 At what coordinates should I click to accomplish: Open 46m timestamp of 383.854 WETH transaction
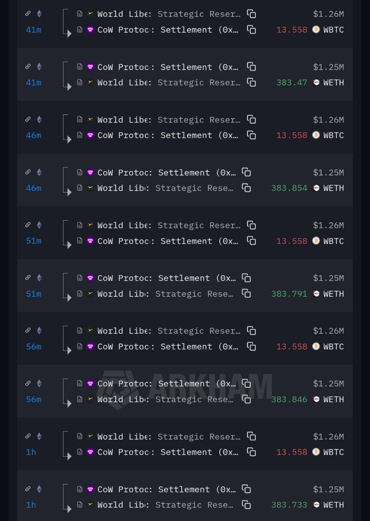pyautogui.click(x=33, y=188)
